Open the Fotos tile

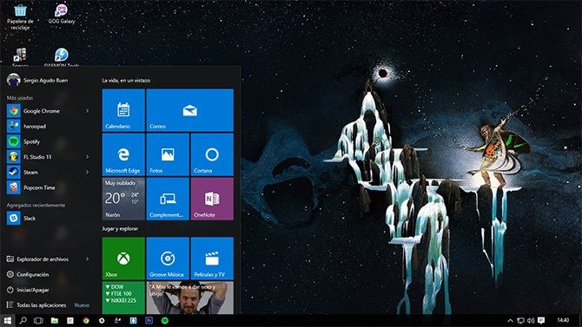click(x=168, y=154)
